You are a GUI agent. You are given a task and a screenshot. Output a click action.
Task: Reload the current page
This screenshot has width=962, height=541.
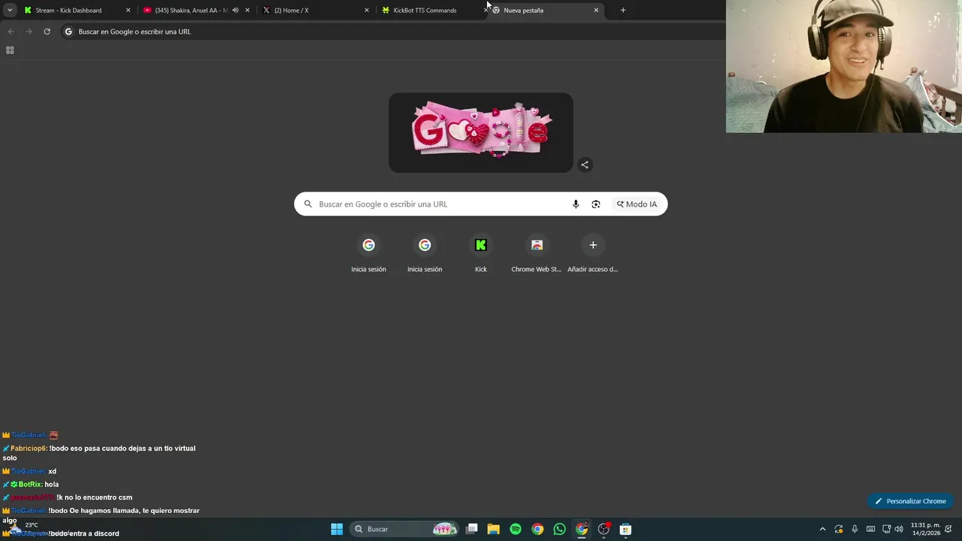[47, 32]
